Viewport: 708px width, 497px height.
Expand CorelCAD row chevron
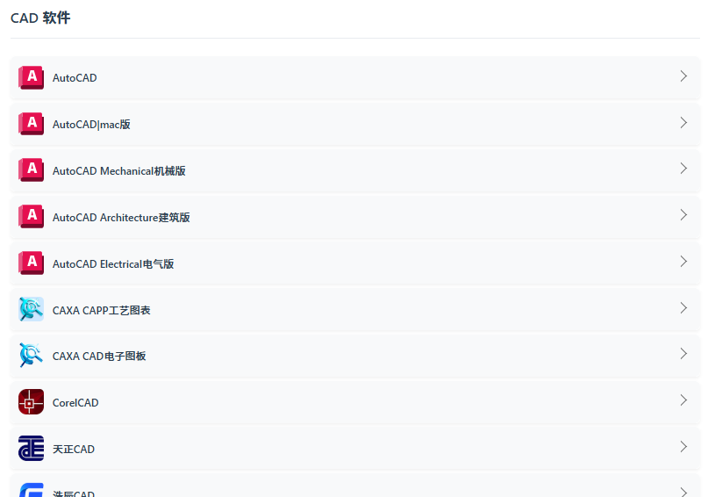tap(683, 400)
